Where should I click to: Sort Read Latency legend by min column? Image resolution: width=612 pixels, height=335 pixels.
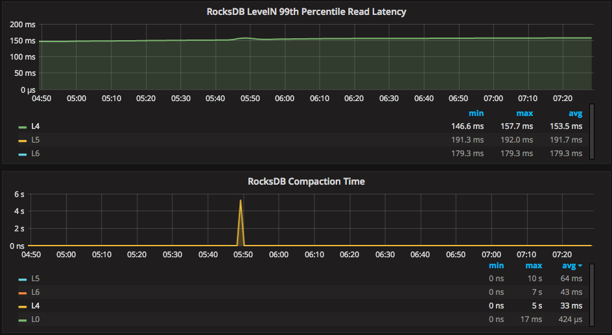pyautogui.click(x=476, y=113)
